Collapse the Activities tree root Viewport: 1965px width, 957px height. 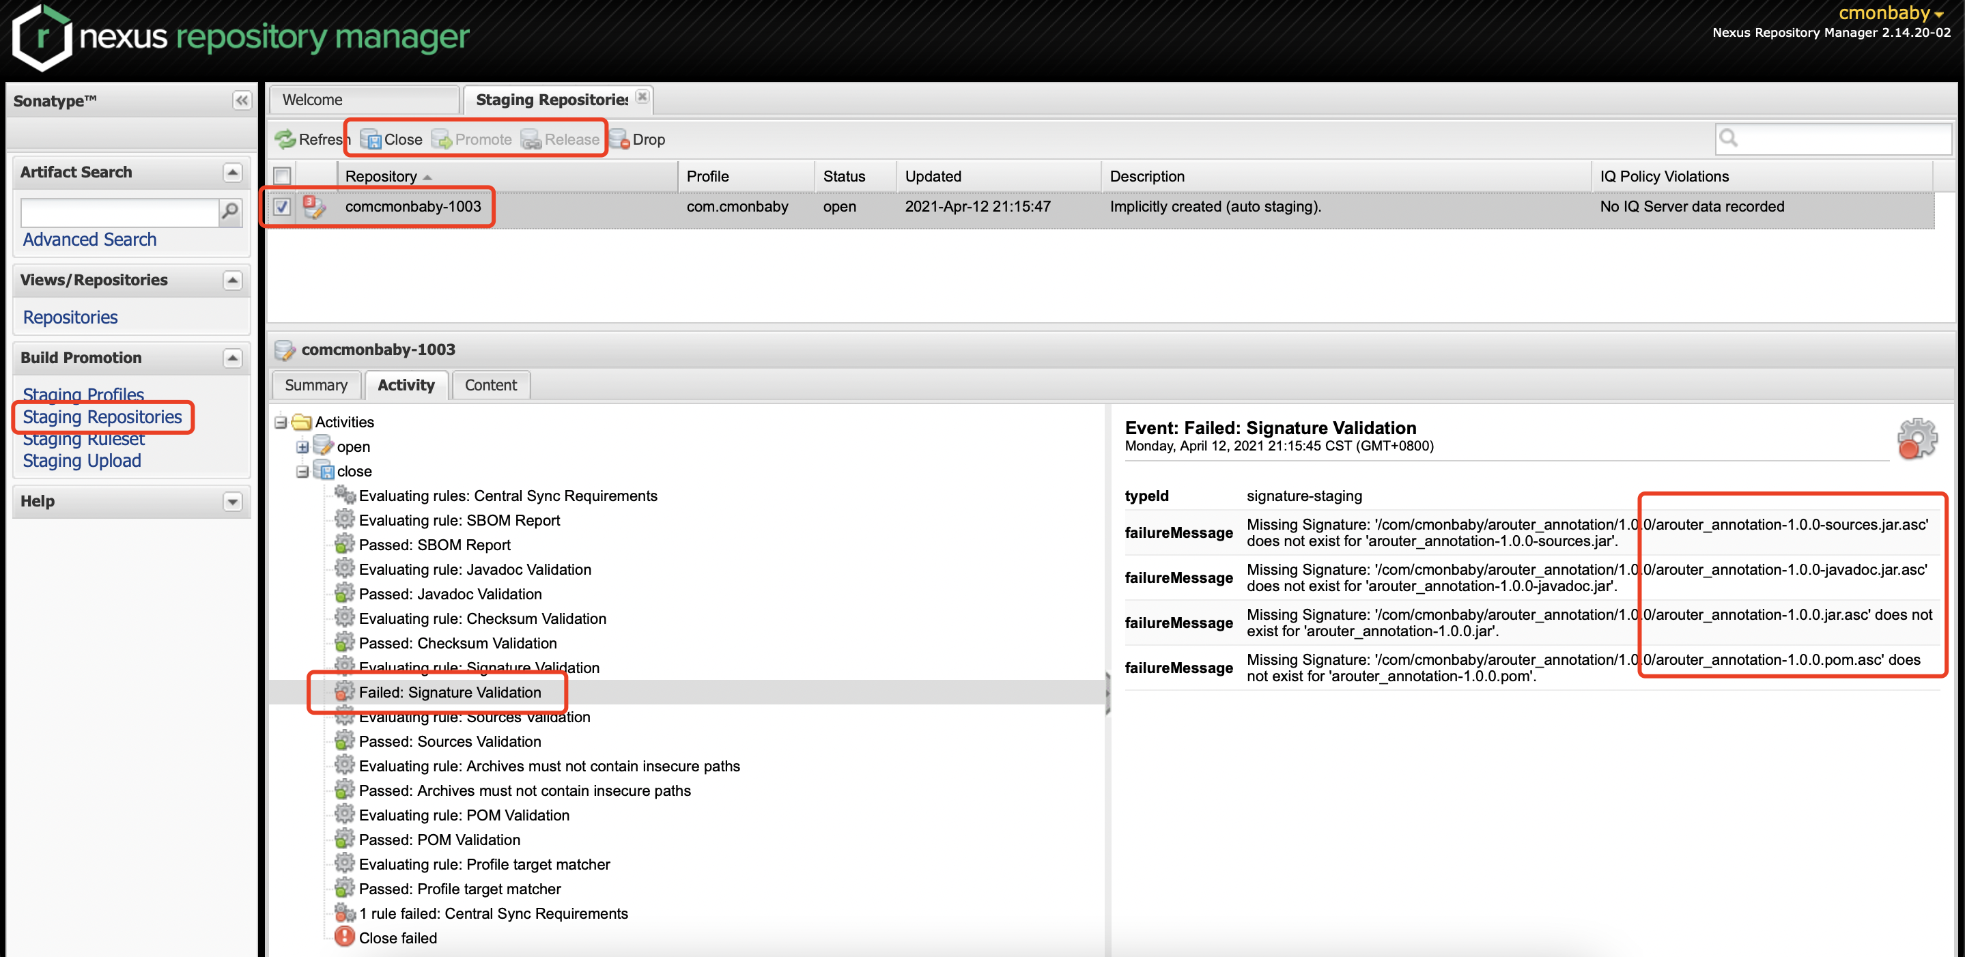click(x=281, y=422)
